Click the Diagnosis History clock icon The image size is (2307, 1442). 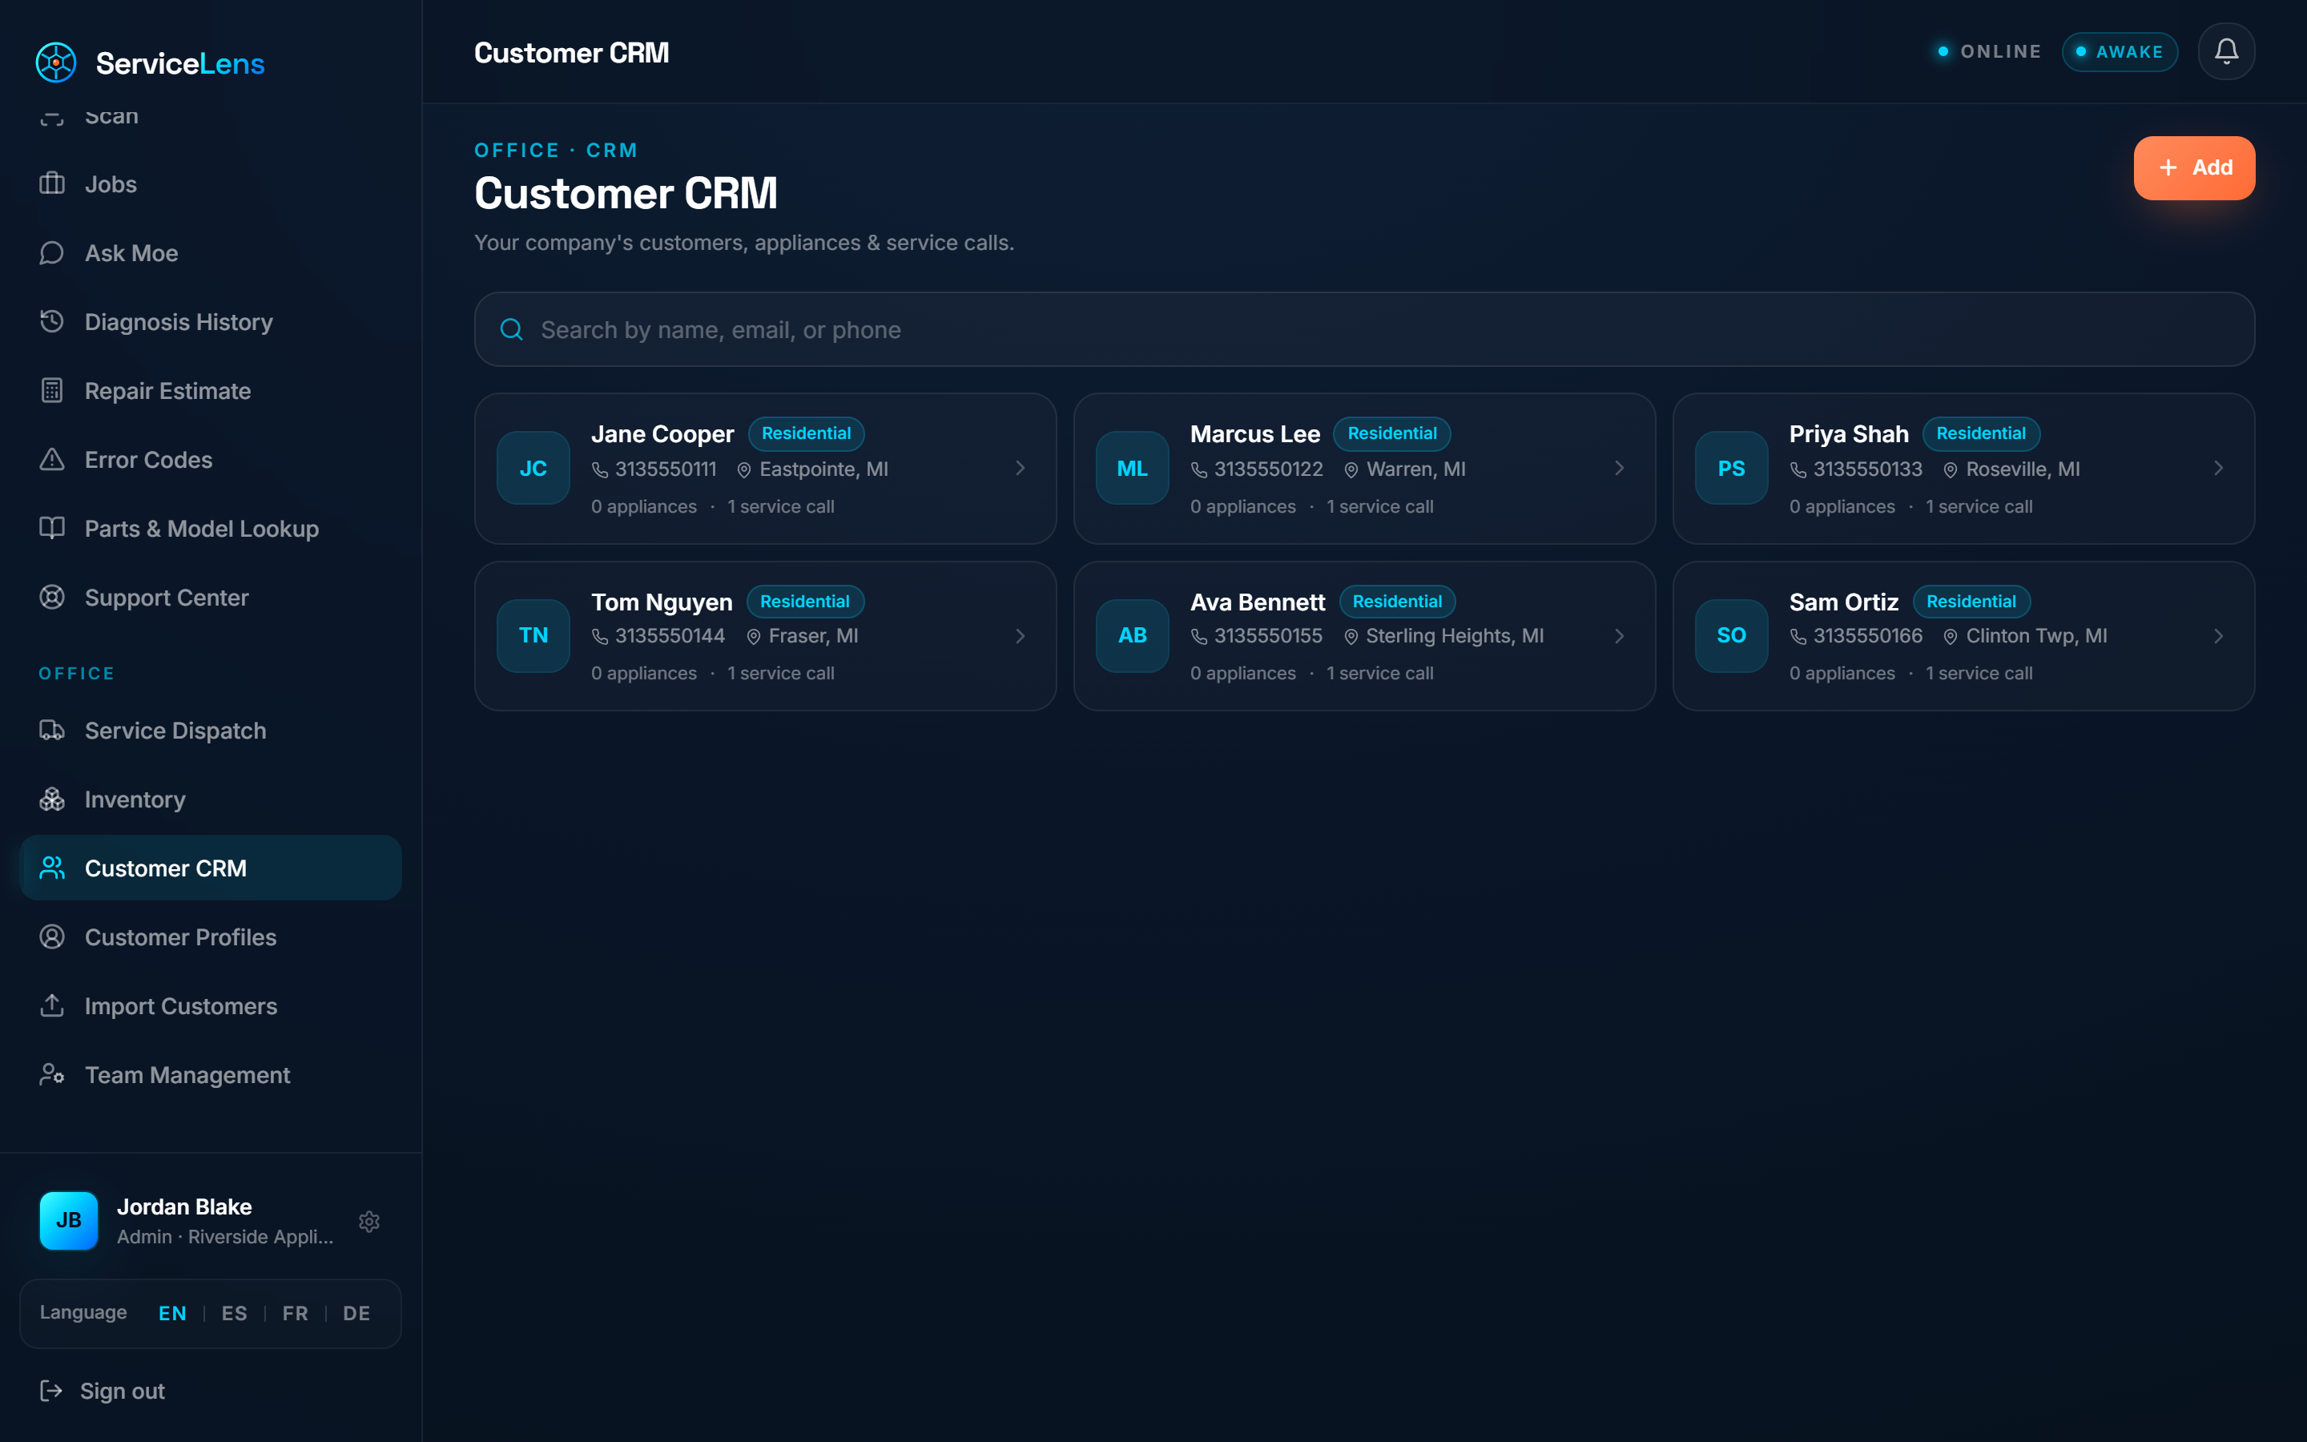point(52,321)
